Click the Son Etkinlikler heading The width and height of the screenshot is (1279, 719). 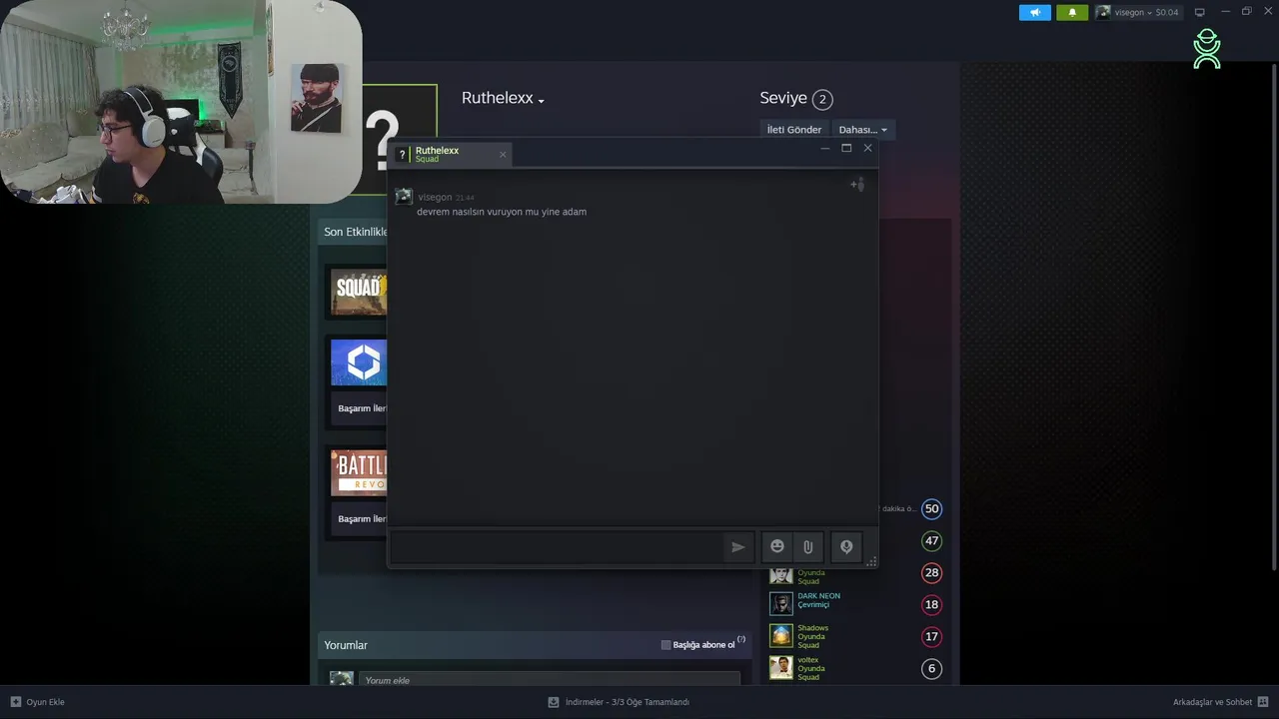pos(355,232)
